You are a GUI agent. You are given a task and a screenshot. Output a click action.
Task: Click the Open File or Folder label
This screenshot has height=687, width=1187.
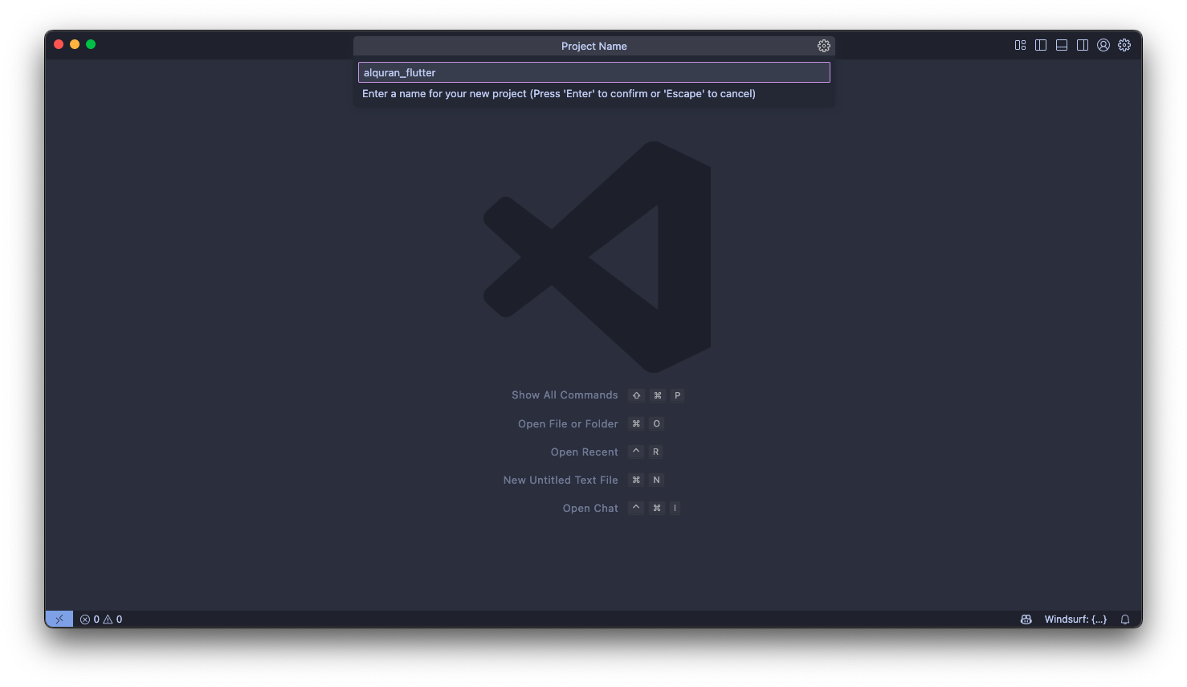[568, 423]
